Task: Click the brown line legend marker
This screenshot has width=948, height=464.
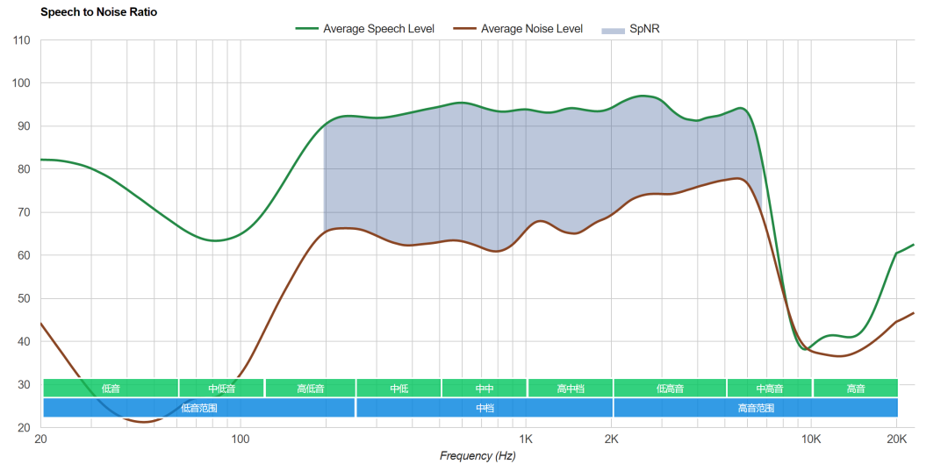Action: click(464, 29)
